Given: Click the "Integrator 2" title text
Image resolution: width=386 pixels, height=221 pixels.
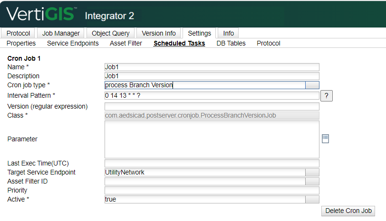Looking at the screenshot, I should tap(109, 16).
